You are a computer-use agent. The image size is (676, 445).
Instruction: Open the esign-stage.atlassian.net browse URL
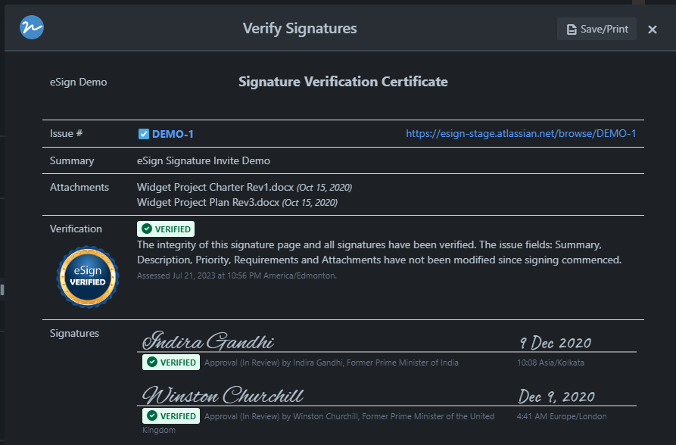pyautogui.click(x=521, y=134)
